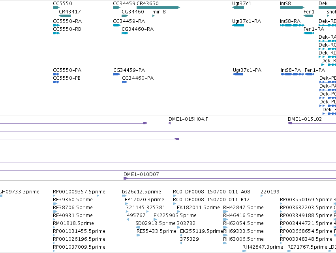Image resolution: width=336 pixels, height=253 pixels.
Task: Open the EK225905.5prime EST label
Action: tap(175, 216)
